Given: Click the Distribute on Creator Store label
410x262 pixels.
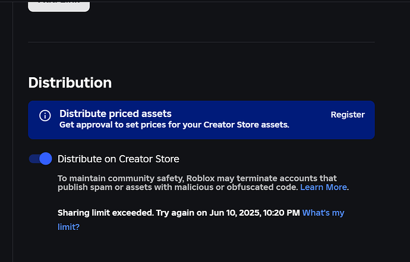Looking at the screenshot, I should click(118, 159).
